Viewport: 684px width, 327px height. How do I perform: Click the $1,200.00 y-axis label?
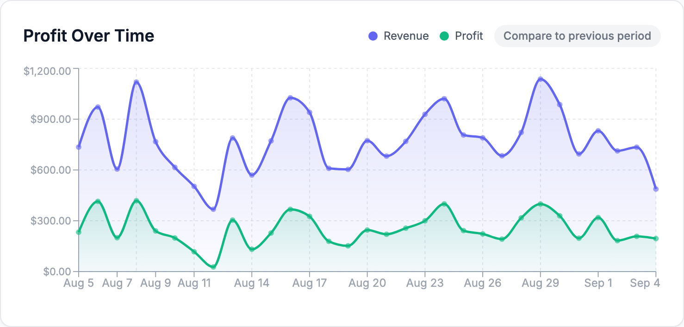pyautogui.click(x=48, y=71)
